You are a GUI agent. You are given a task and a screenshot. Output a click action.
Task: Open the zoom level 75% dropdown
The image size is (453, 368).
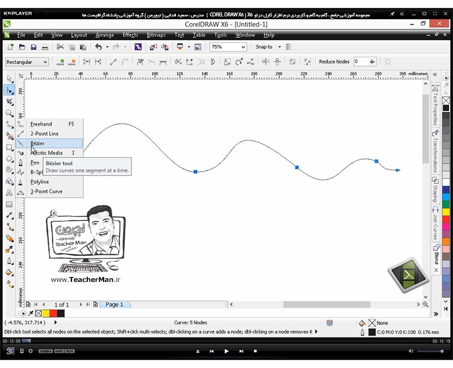[243, 47]
